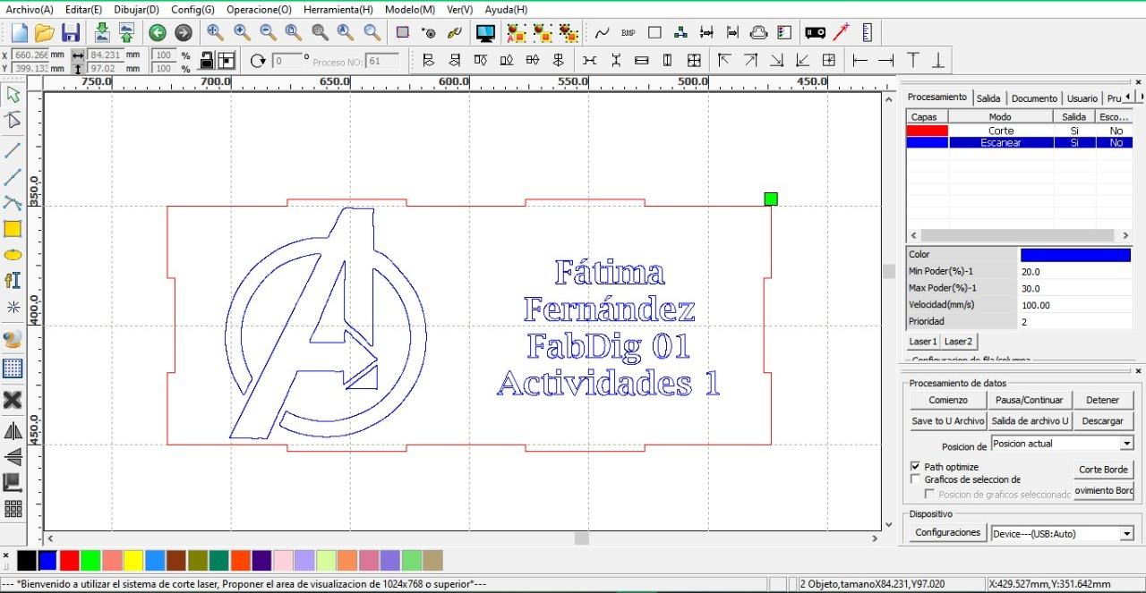The image size is (1146, 593).
Task: Select the text tool
Action: pos(13,281)
